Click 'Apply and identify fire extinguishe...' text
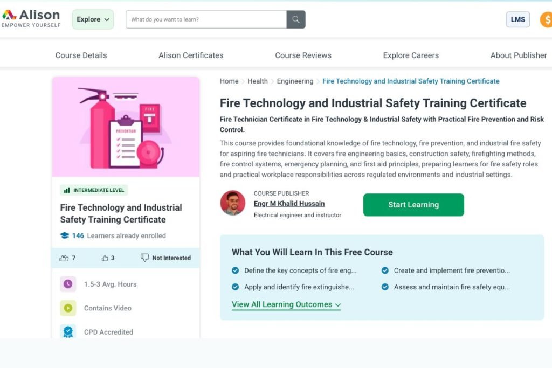Viewport: 552px width, 368px height. (299, 287)
